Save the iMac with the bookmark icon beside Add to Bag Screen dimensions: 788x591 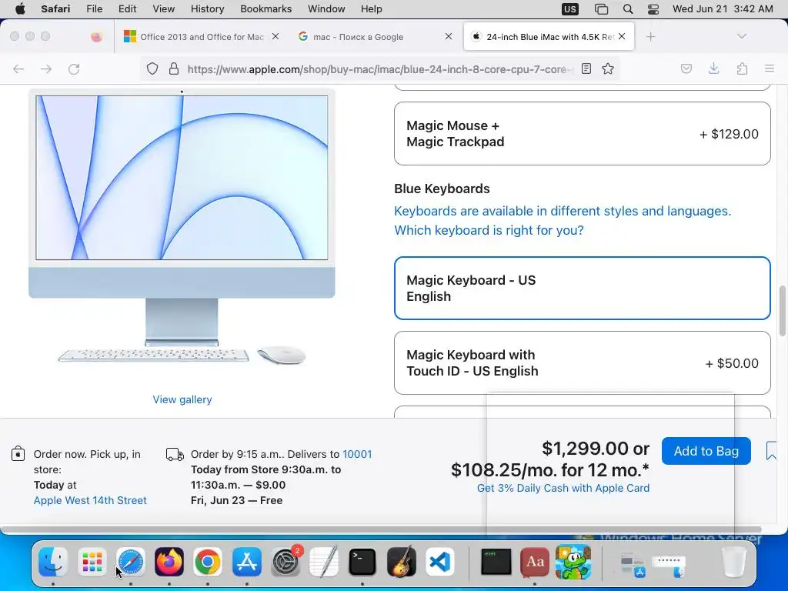pos(771,451)
